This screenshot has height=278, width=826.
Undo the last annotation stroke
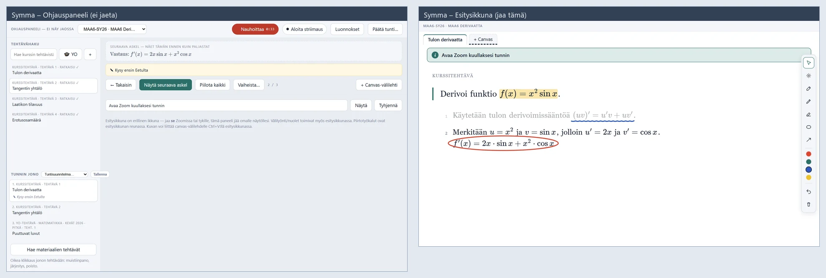click(808, 192)
